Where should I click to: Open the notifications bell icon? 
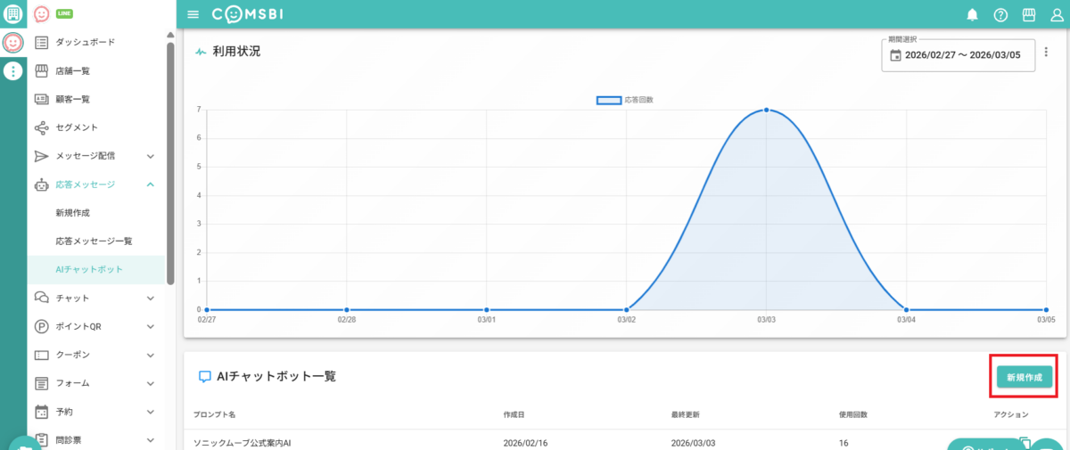pos(972,14)
